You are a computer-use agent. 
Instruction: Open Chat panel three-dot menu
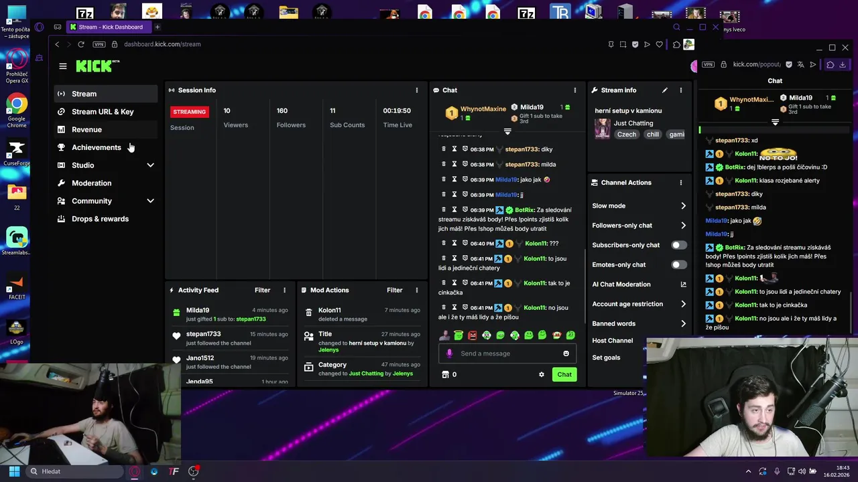(574, 90)
